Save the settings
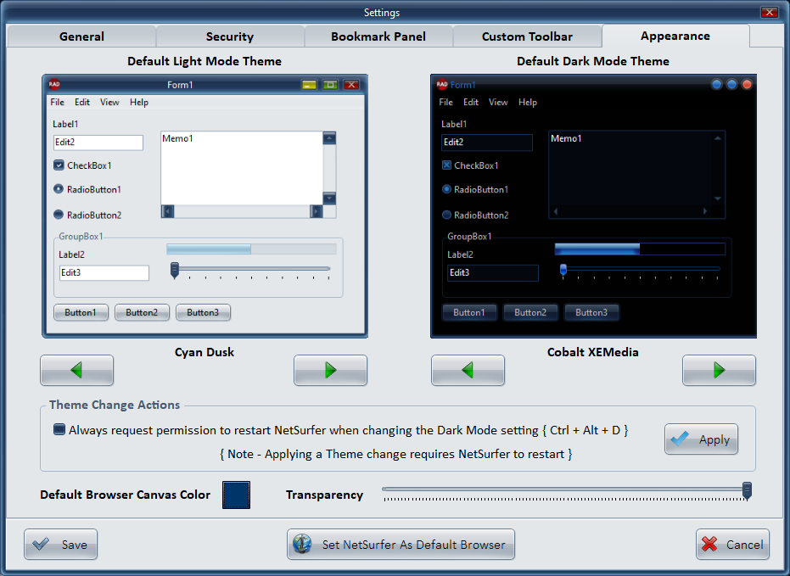 click(60, 545)
